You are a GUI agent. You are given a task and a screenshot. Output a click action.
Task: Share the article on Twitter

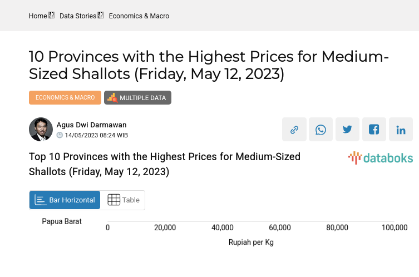(x=347, y=130)
